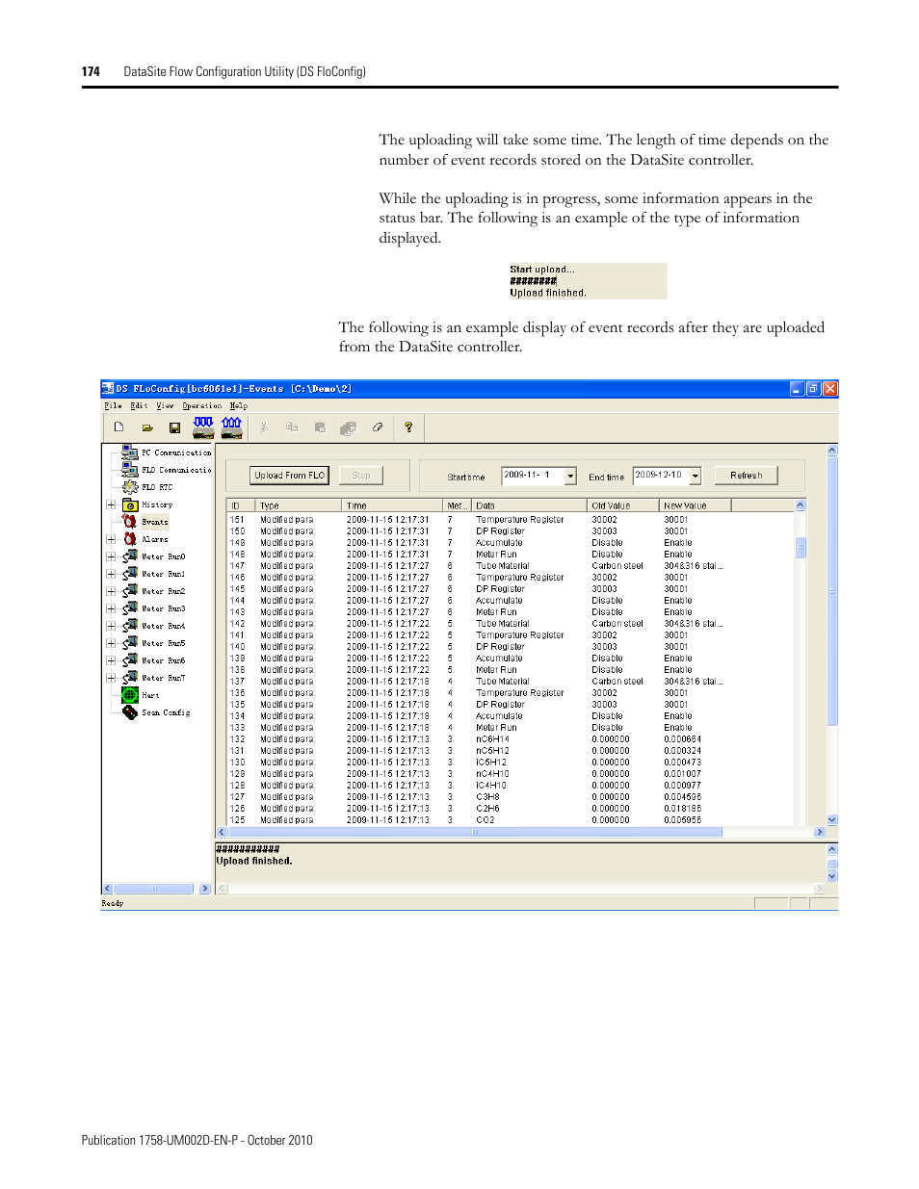The image size is (919, 1189).
Task: Click the New file toolbar icon
Action: pyautogui.click(x=118, y=426)
